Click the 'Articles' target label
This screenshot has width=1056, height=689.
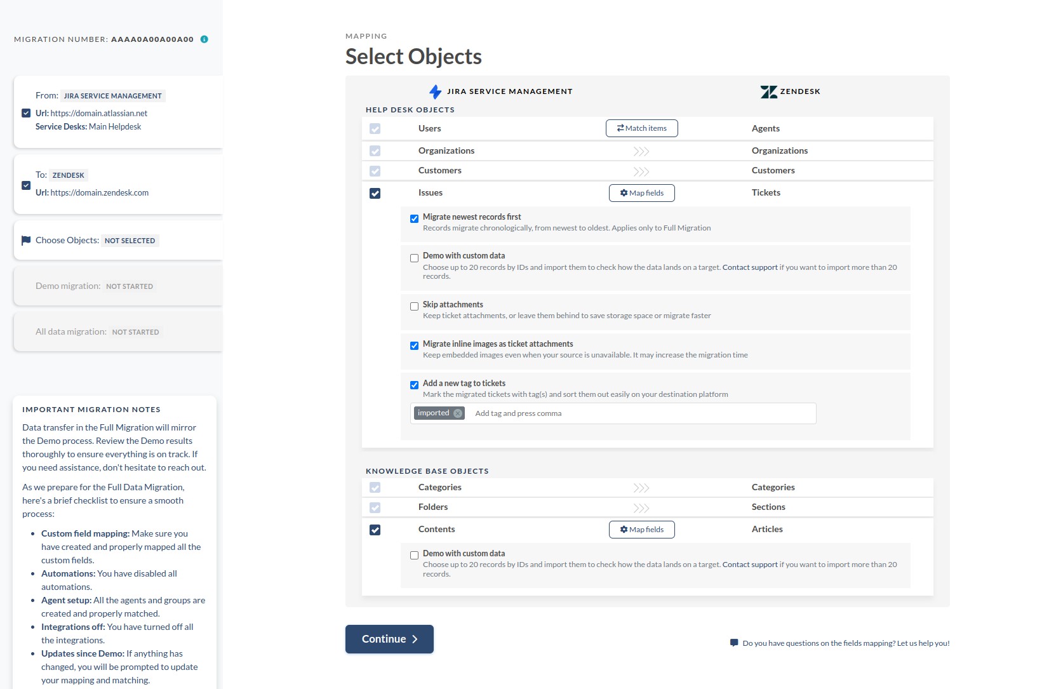(x=767, y=530)
